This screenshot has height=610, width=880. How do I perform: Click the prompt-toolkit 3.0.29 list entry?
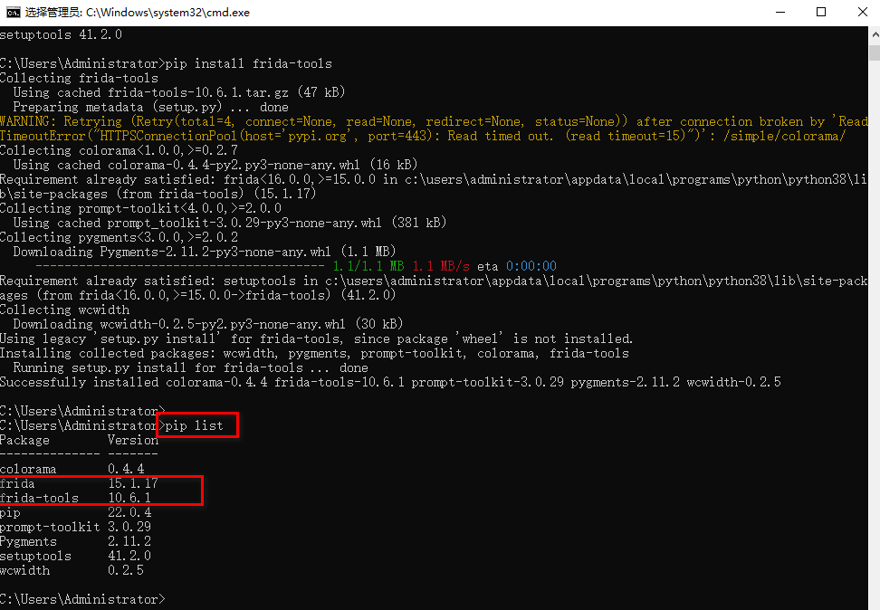pos(75,527)
